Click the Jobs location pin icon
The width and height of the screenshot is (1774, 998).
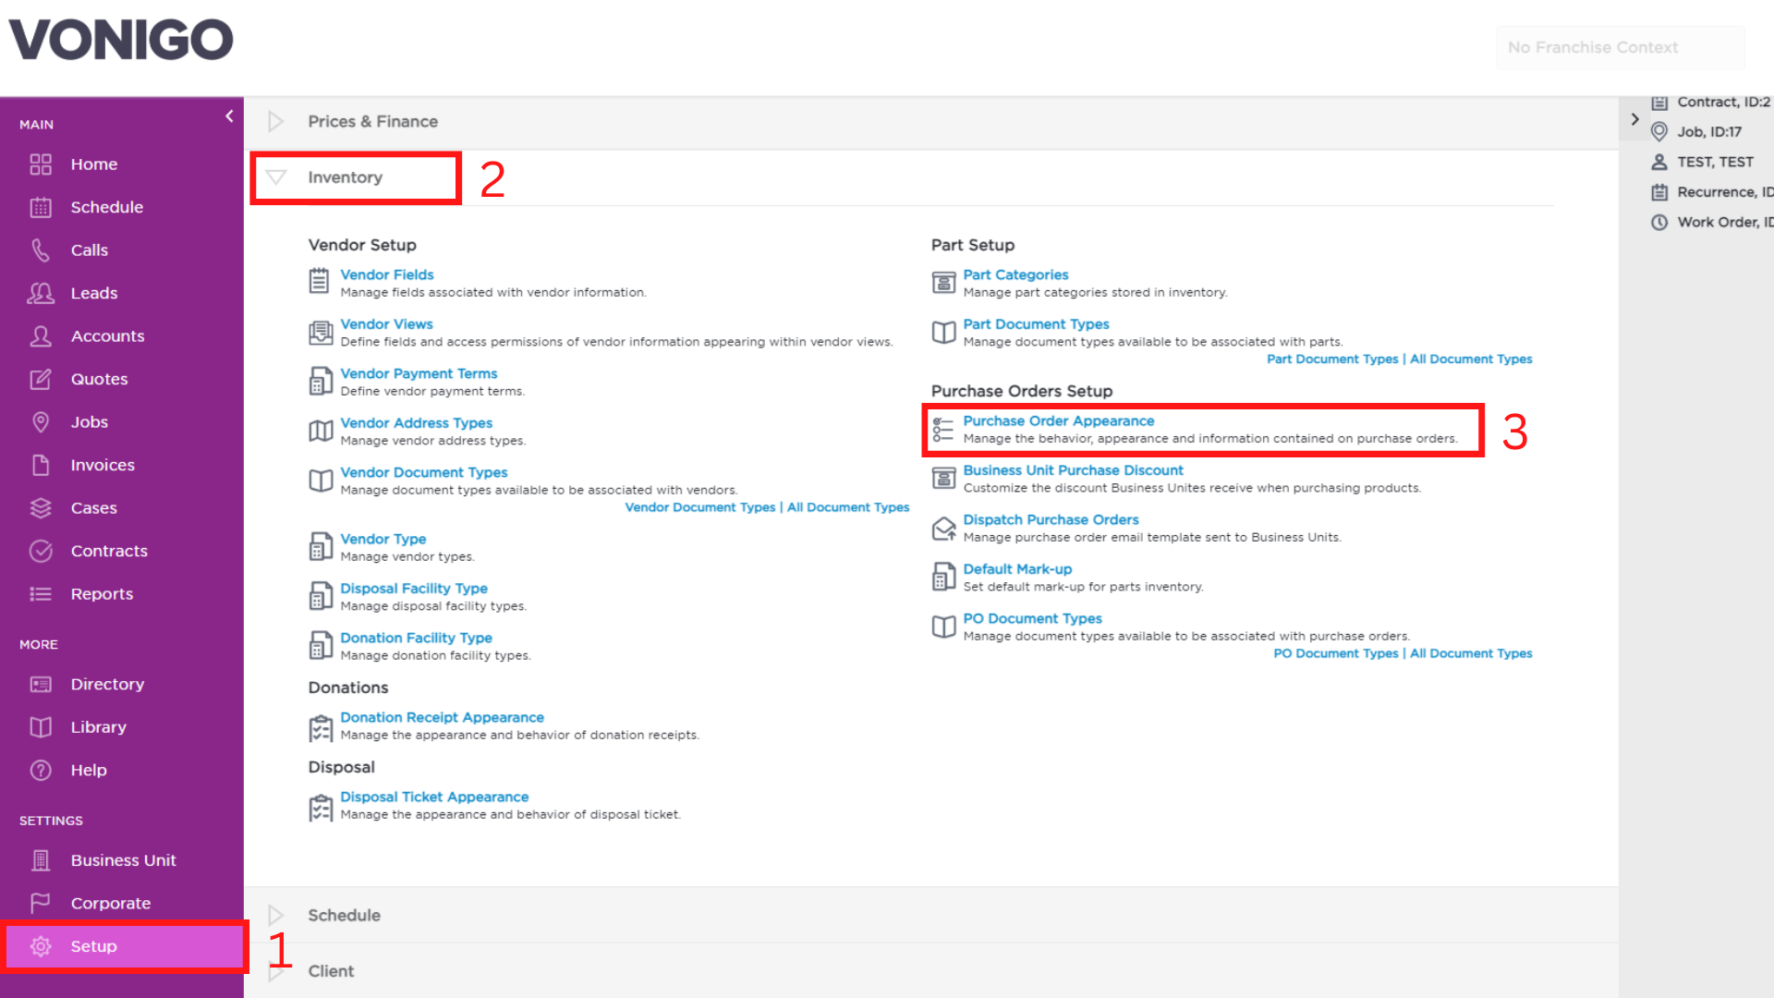coord(41,422)
